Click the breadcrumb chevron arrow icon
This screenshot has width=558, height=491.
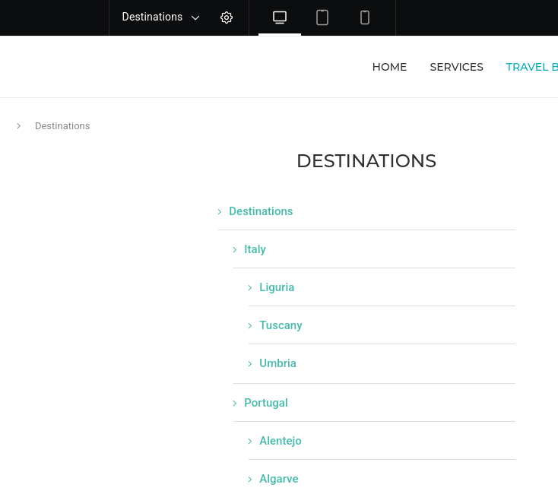(19, 126)
